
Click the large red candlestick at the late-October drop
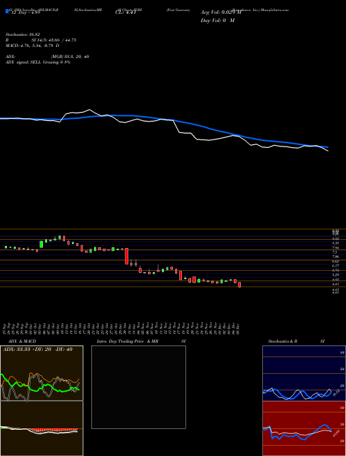127,256
